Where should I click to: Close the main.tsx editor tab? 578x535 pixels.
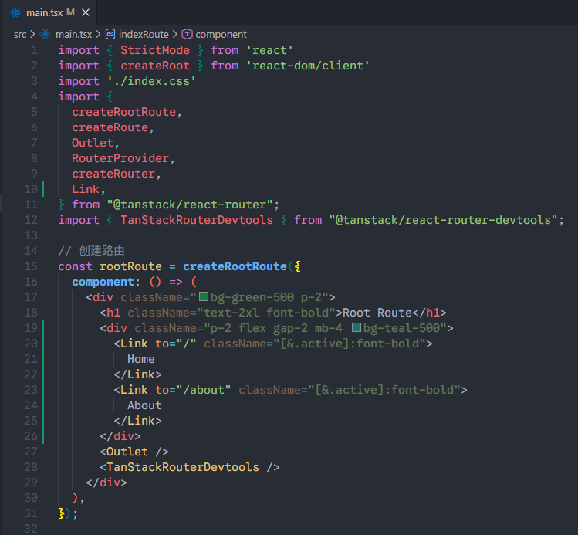coord(86,13)
